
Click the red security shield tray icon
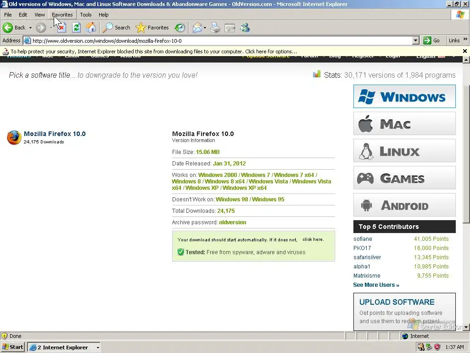tap(437, 347)
